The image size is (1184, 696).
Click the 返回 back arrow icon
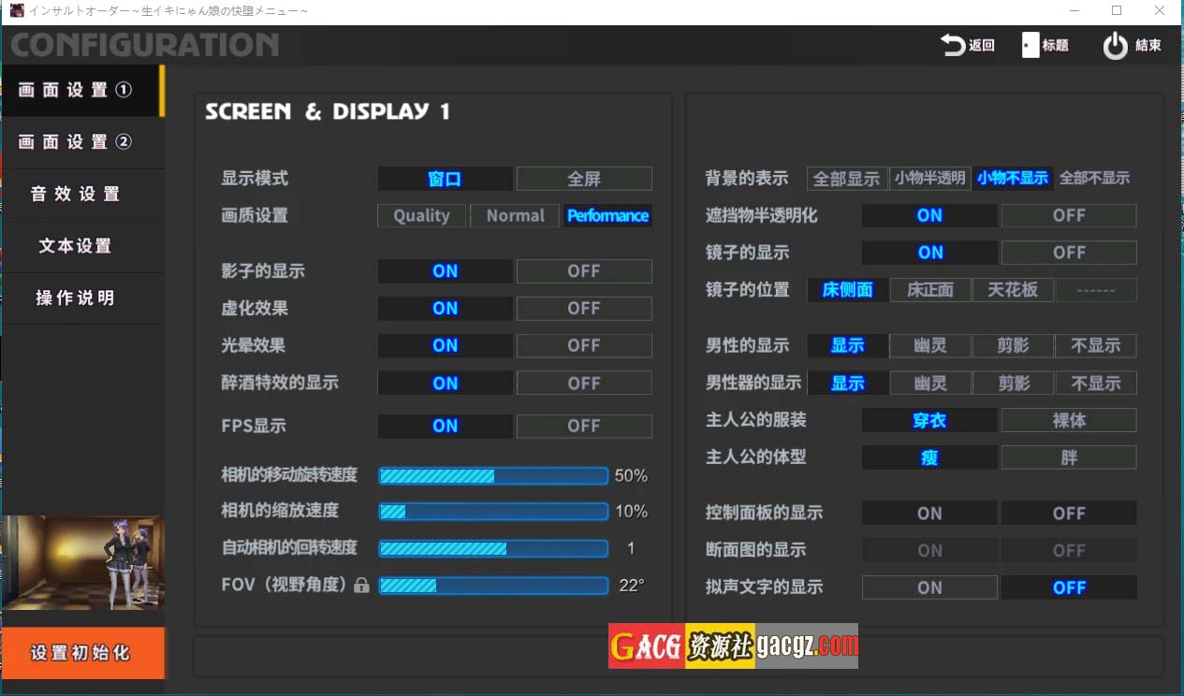coord(952,45)
